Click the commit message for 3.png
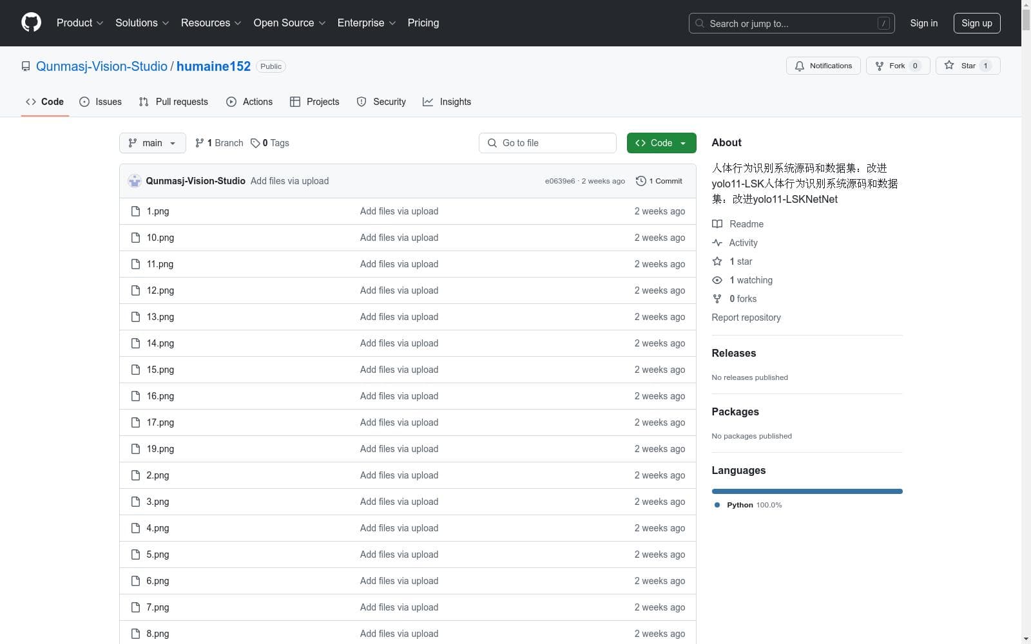Viewport: 1031px width, 644px height. [x=399, y=502]
